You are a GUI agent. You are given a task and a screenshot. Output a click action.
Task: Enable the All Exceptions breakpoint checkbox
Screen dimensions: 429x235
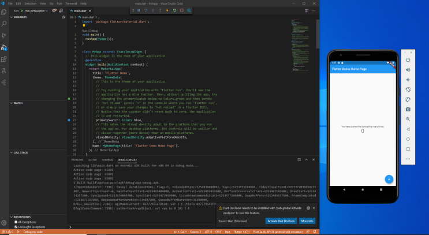click(x=16, y=222)
